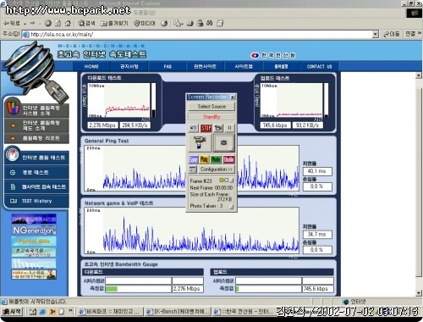Image resolution: width=423 pixels, height=322 pixels.
Task: Toggle the small checkbox beside Frame #23
Action: point(232,180)
